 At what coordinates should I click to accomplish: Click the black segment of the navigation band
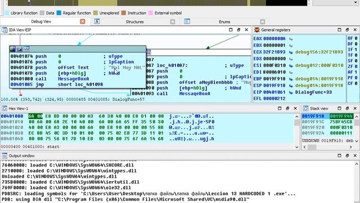286,3
